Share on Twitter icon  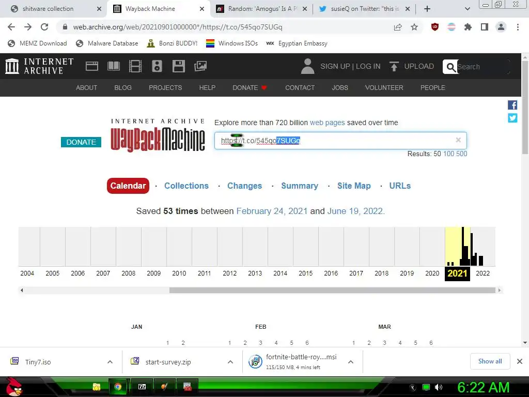click(x=512, y=118)
